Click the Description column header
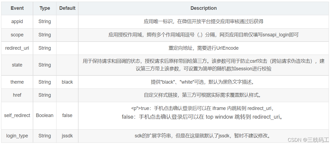Viewport: 333px width, 145px height. coord(203,8)
